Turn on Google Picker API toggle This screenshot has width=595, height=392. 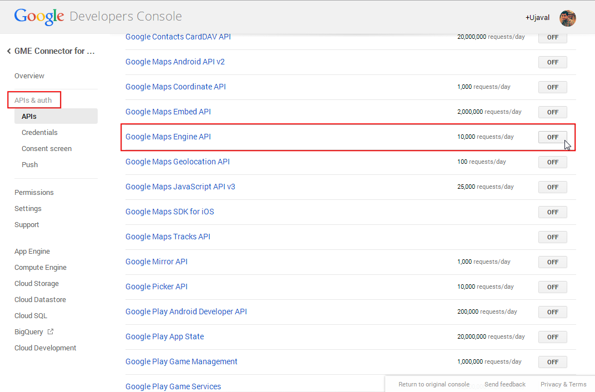(552, 287)
